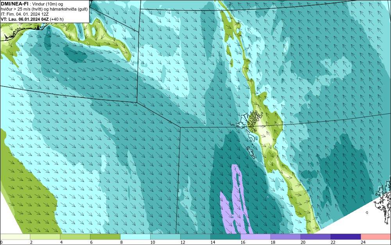The width and height of the screenshot is (391, 245).
Task: Click the "2" legend scale label
Action: click(31, 242)
